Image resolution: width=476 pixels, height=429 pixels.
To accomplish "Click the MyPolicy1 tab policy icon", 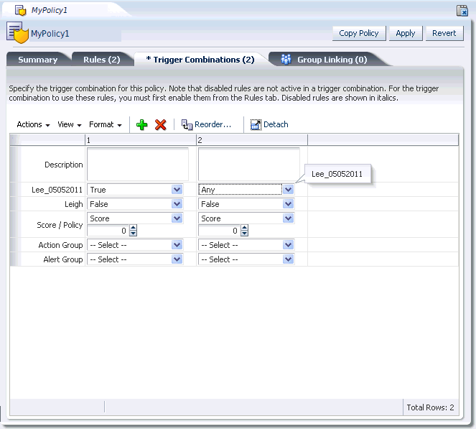I will tap(21, 10).
